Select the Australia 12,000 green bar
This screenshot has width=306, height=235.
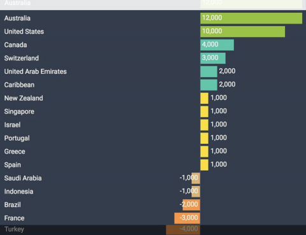(251, 18)
